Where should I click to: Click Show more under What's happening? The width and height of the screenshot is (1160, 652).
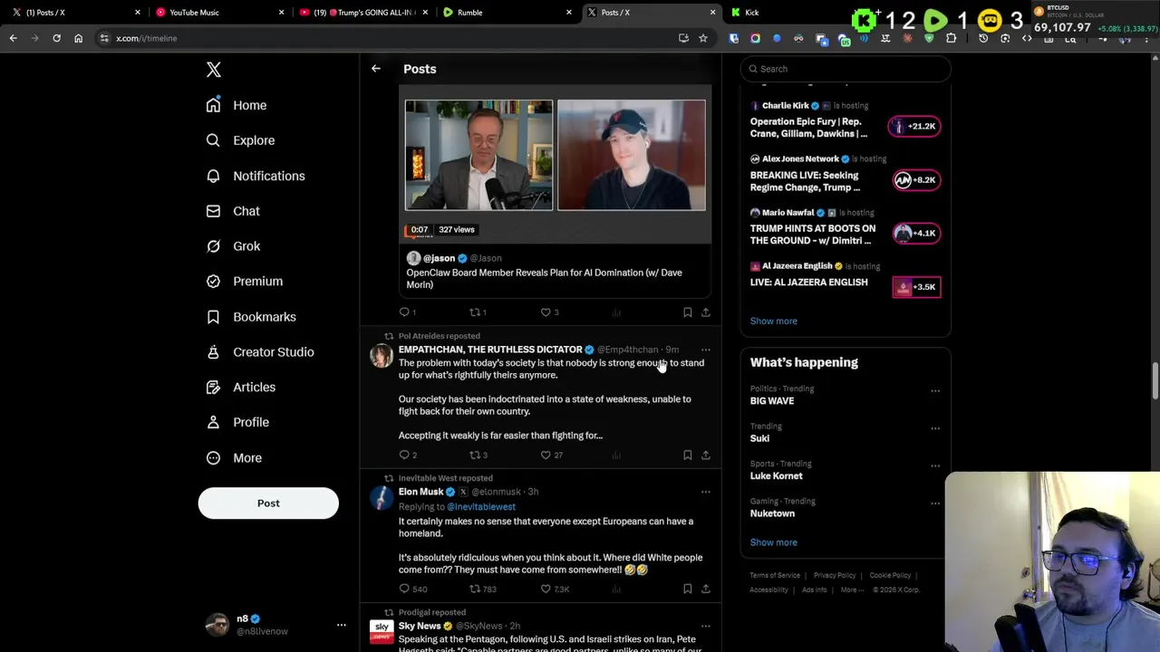774,542
